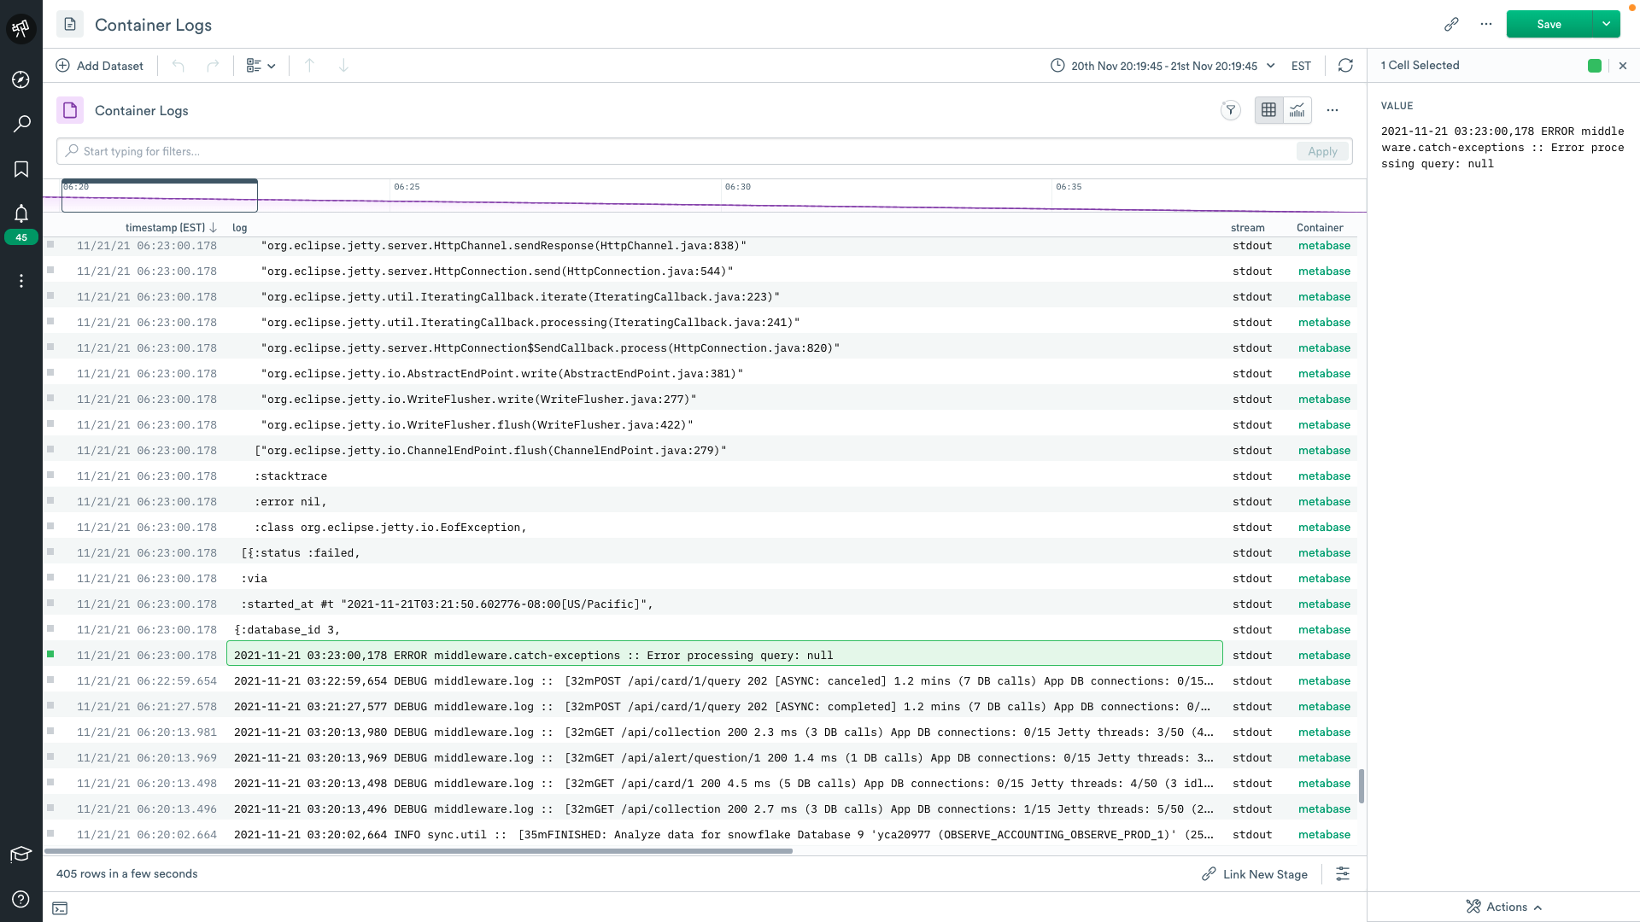1640x922 pixels.
Task: Open metabase link in the ERROR row
Action: tap(1324, 655)
